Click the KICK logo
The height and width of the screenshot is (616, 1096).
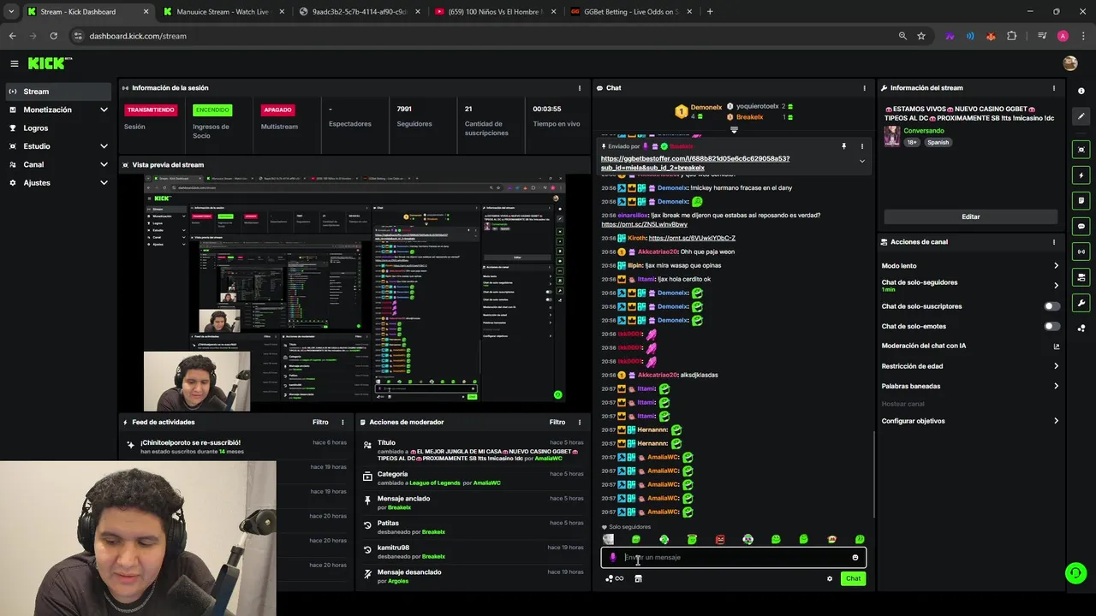click(50, 63)
